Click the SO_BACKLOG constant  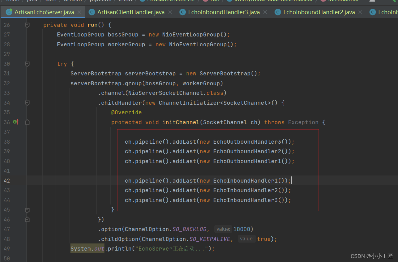coord(189,229)
